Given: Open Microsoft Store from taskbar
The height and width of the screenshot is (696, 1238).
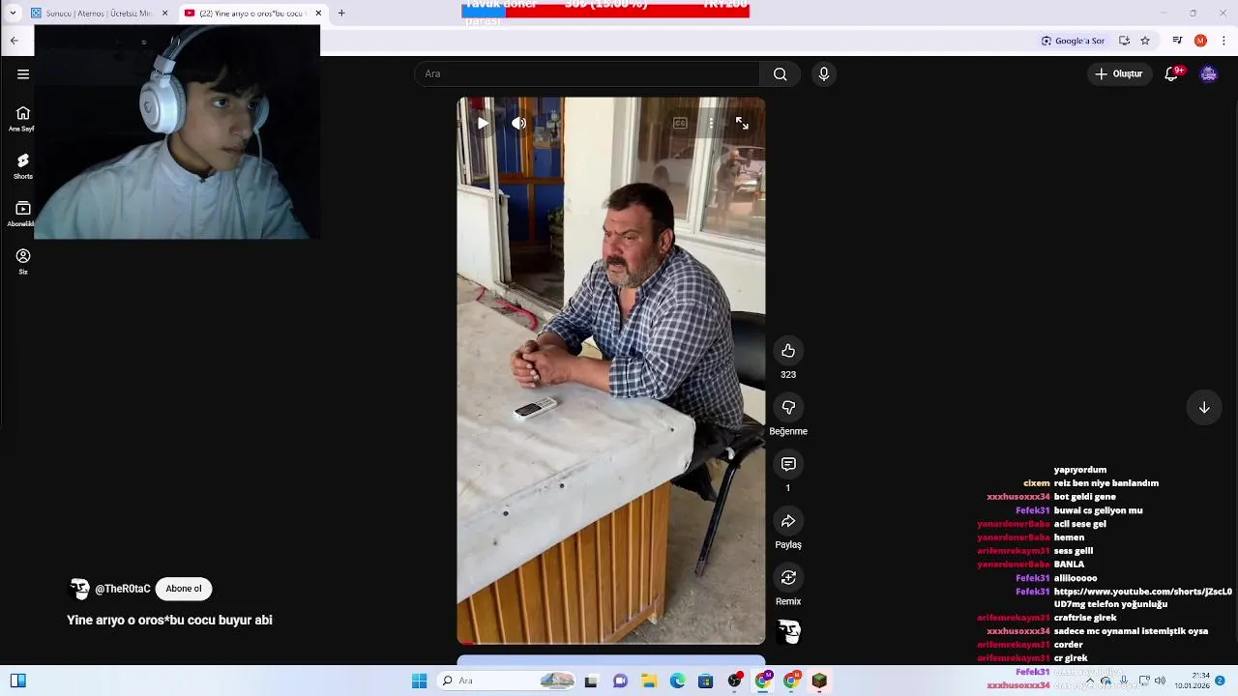Looking at the screenshot, I should point(705,681).
